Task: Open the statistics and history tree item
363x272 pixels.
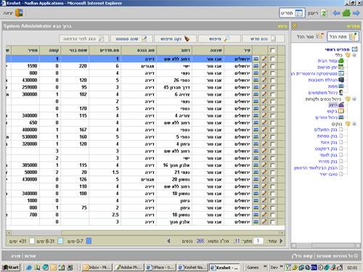Action: click(x=317, y=73)
